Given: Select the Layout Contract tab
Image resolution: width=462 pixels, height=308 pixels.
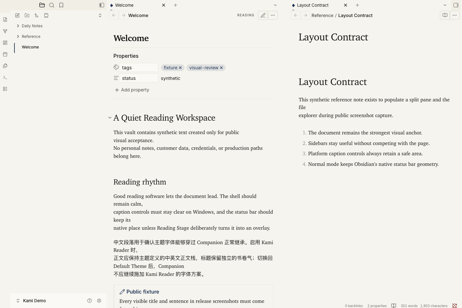Looking at the screenshot, I should tap(320, 5).
